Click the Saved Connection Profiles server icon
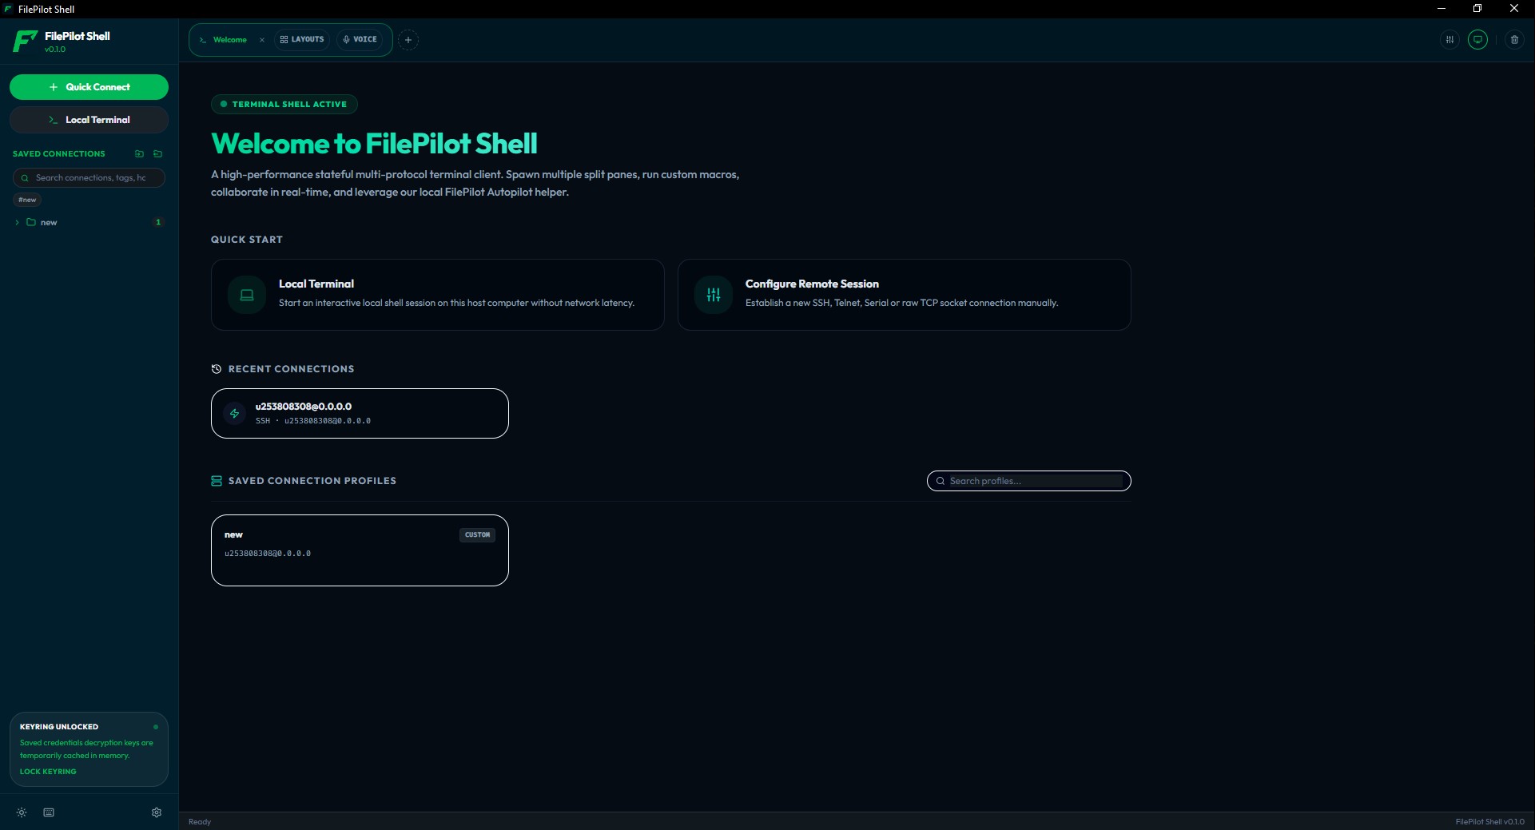 point(217,481)
